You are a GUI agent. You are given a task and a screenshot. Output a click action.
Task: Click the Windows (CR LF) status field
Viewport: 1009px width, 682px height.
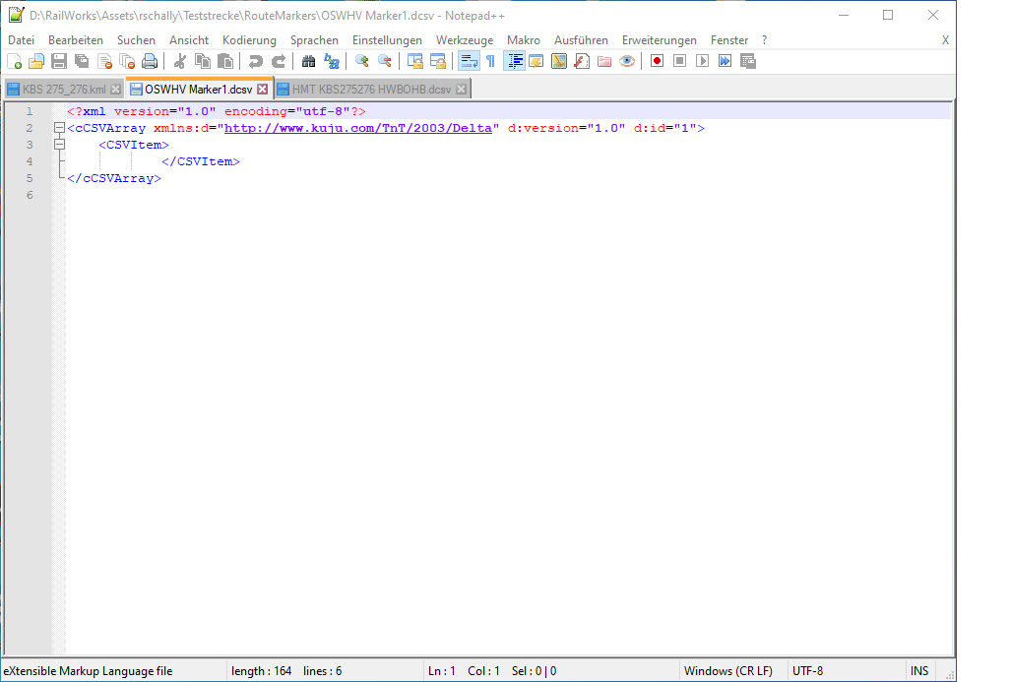(729, 671)
